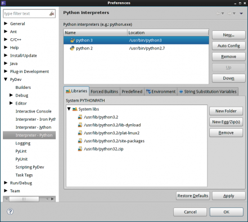This screenshot has width=248, height=222.
Task: Click the Cancel button
Action: pyautogui.click(x=190, y=212)
